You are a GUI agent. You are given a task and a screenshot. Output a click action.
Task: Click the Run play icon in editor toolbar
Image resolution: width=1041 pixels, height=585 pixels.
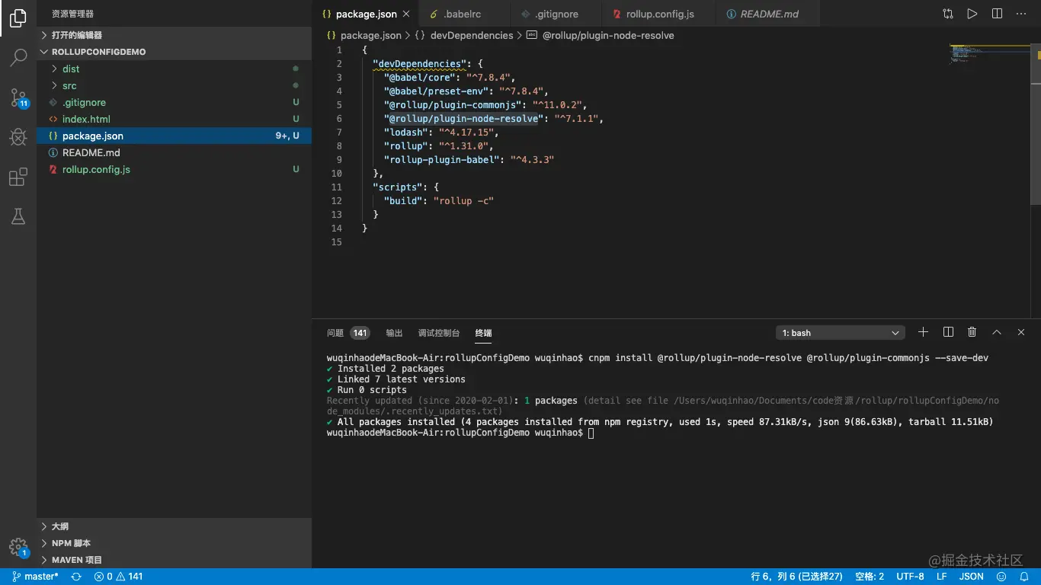(972, 14)
